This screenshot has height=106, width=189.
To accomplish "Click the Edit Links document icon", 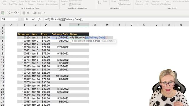I will click(70, 4).
